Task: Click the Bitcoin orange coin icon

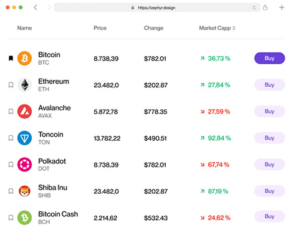Action: click(24, 58)
